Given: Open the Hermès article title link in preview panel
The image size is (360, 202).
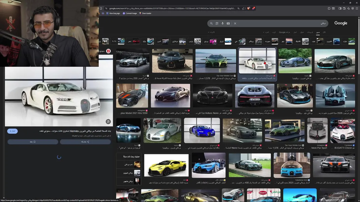Looking at the screenshot, I should pos(75,131).
